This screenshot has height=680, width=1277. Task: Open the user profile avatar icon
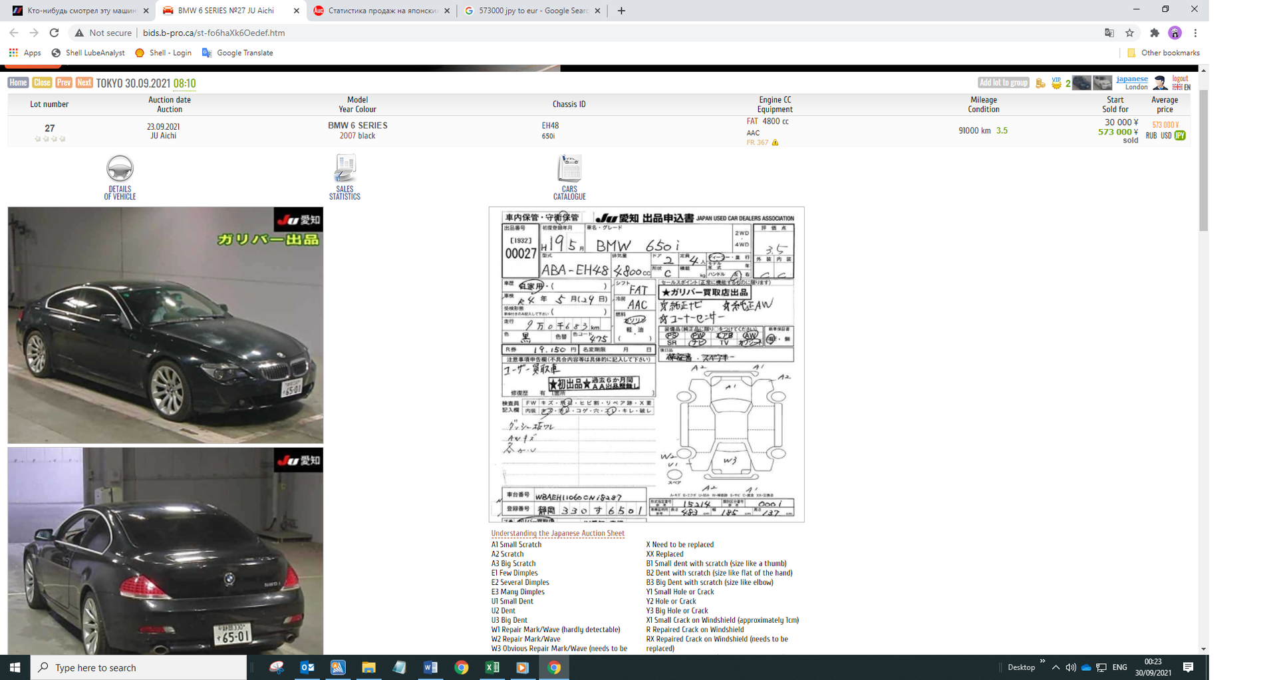pos(1160,83)
